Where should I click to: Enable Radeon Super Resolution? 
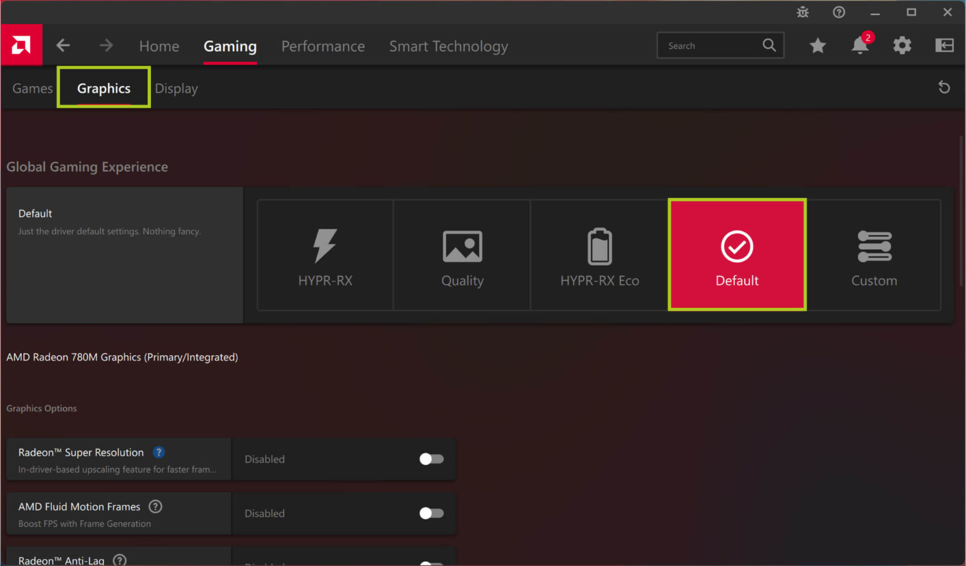pos(431,459)
